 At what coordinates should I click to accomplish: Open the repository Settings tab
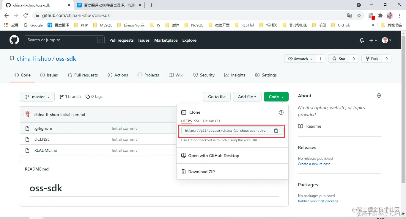266,75
